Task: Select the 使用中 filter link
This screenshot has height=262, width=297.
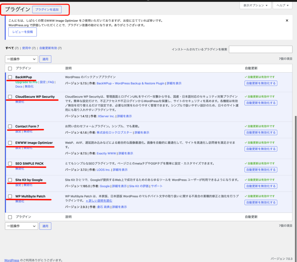Action: pyautogui.click(x=26, y=48)
